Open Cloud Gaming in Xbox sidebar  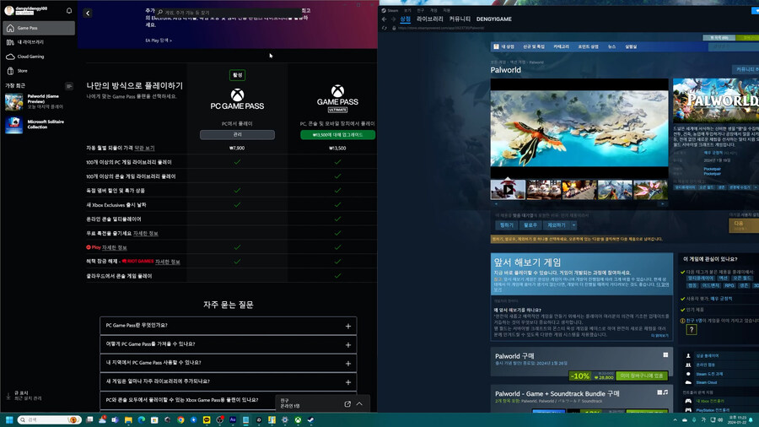tap(39, 57)
